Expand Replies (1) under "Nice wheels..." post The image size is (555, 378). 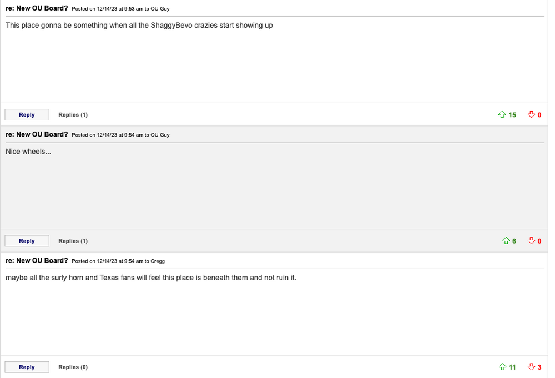73,241
